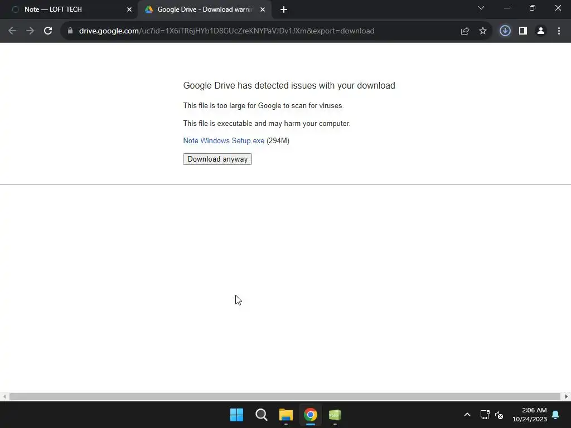This screenshot has height=428, width=571.
Task: Open Chrome three-dot menu
Action: click(559, 31)
